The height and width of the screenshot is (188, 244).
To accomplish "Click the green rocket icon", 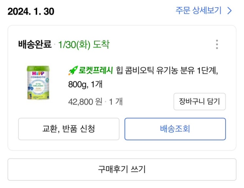I will coord(73,70).
